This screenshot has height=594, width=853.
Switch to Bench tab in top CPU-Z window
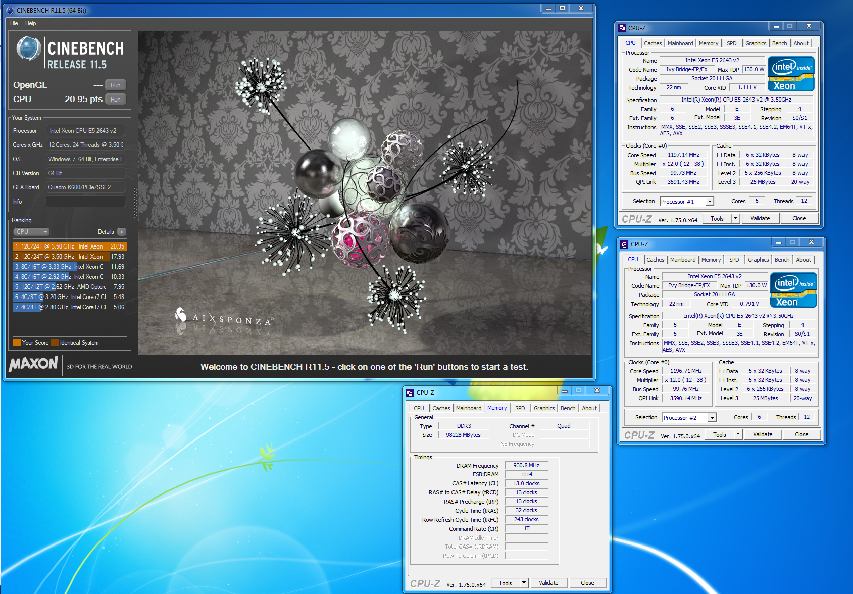point(780,43)
